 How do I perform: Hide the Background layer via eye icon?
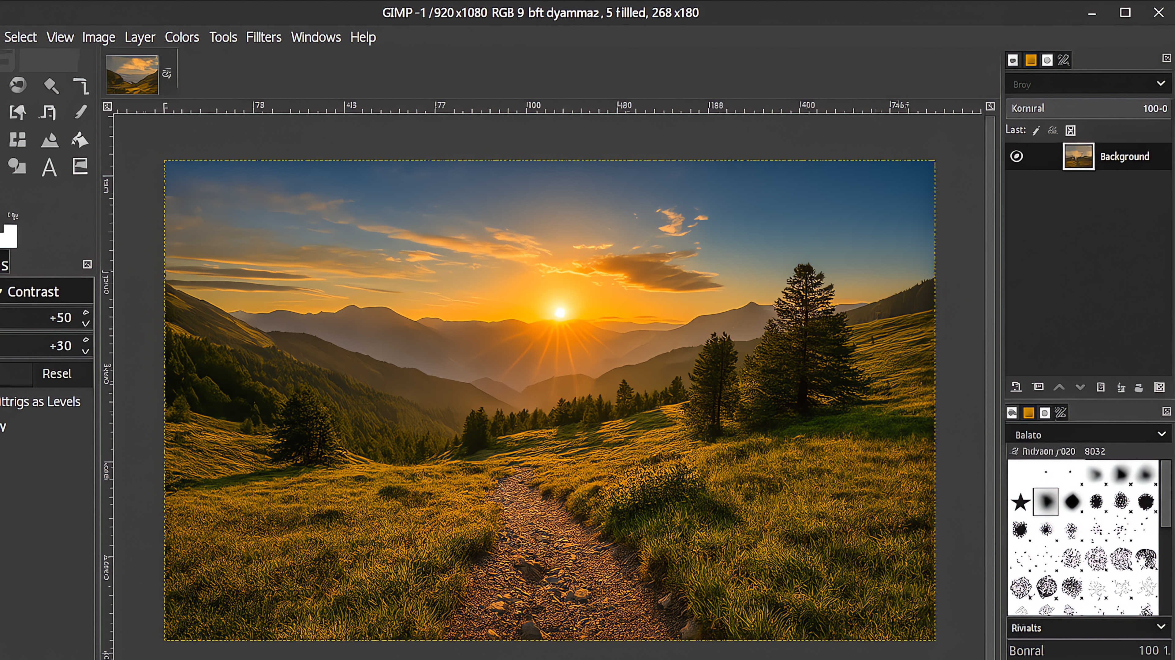tap(1017, 156)
